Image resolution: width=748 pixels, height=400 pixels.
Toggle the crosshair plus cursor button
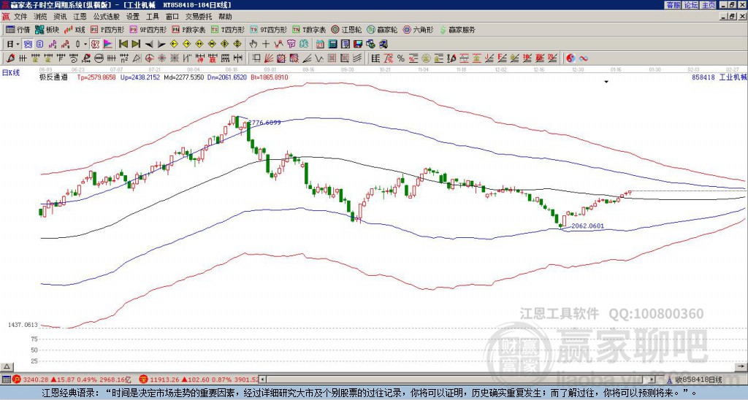tap(266, 45)
